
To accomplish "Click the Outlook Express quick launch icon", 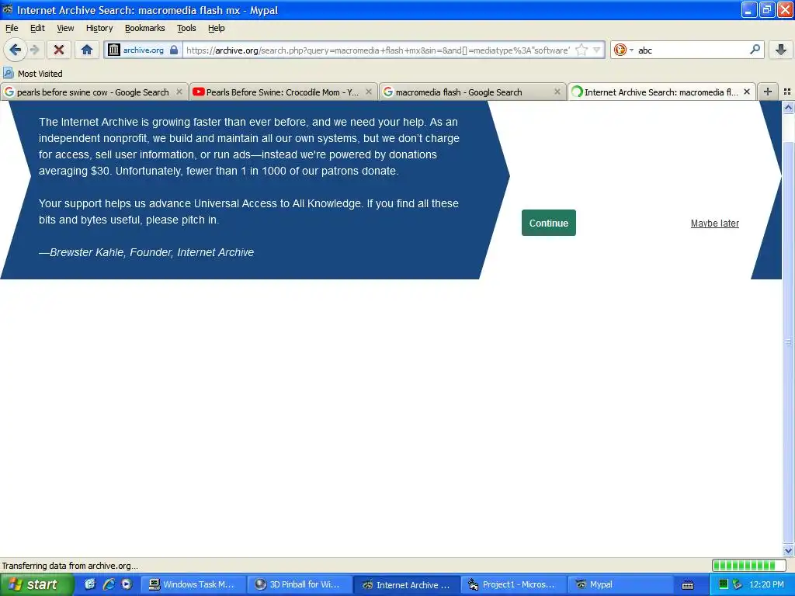I will [x=90, y=584].
